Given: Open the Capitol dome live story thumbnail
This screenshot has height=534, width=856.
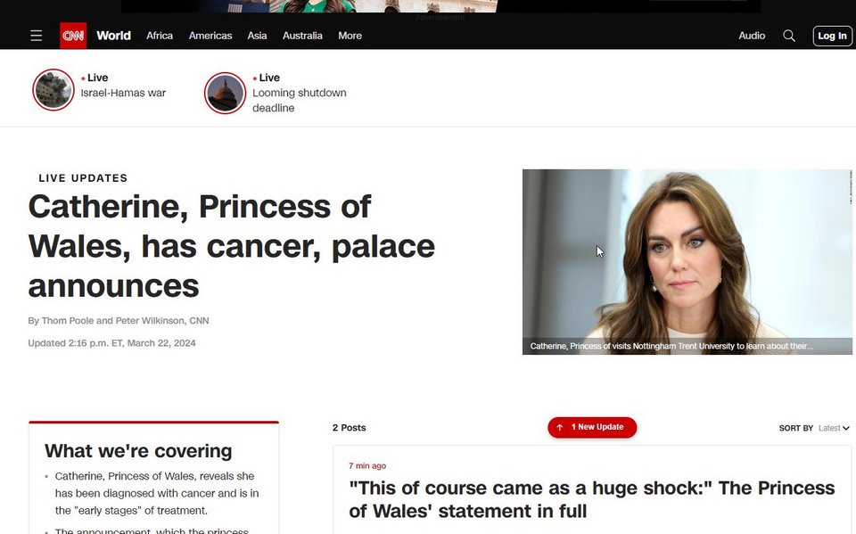Looking at the screenshot, I should 225,93.
